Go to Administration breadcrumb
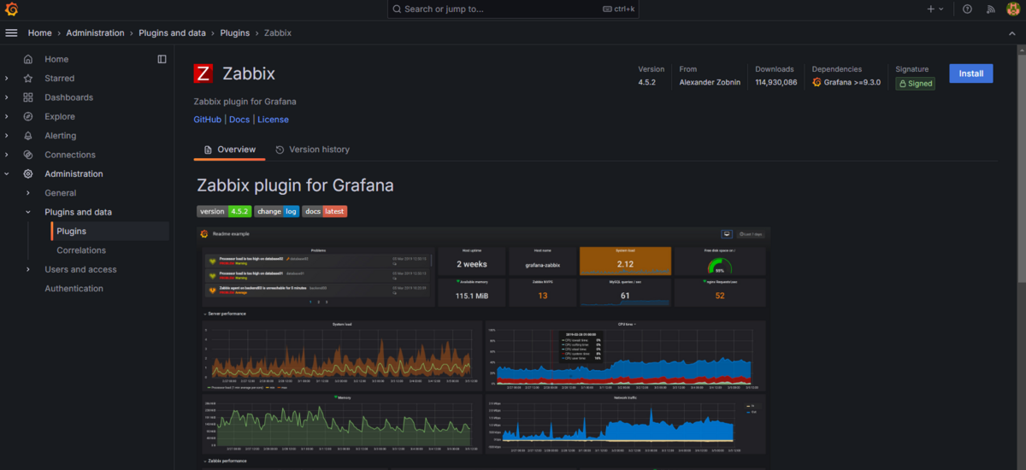1026x470 pixels. [x=95, y=32]
